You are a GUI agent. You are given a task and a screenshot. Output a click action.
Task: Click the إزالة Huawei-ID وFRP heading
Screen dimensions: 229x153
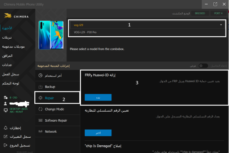[x=100, y=75]
